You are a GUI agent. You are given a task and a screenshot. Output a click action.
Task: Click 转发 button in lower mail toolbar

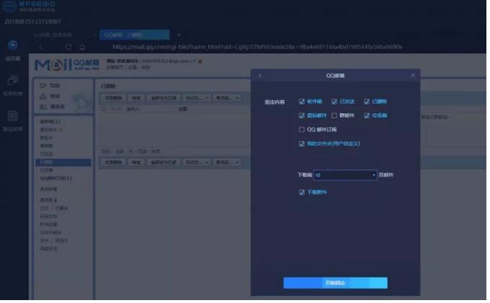pyautogui.click(x=136, y=163)
